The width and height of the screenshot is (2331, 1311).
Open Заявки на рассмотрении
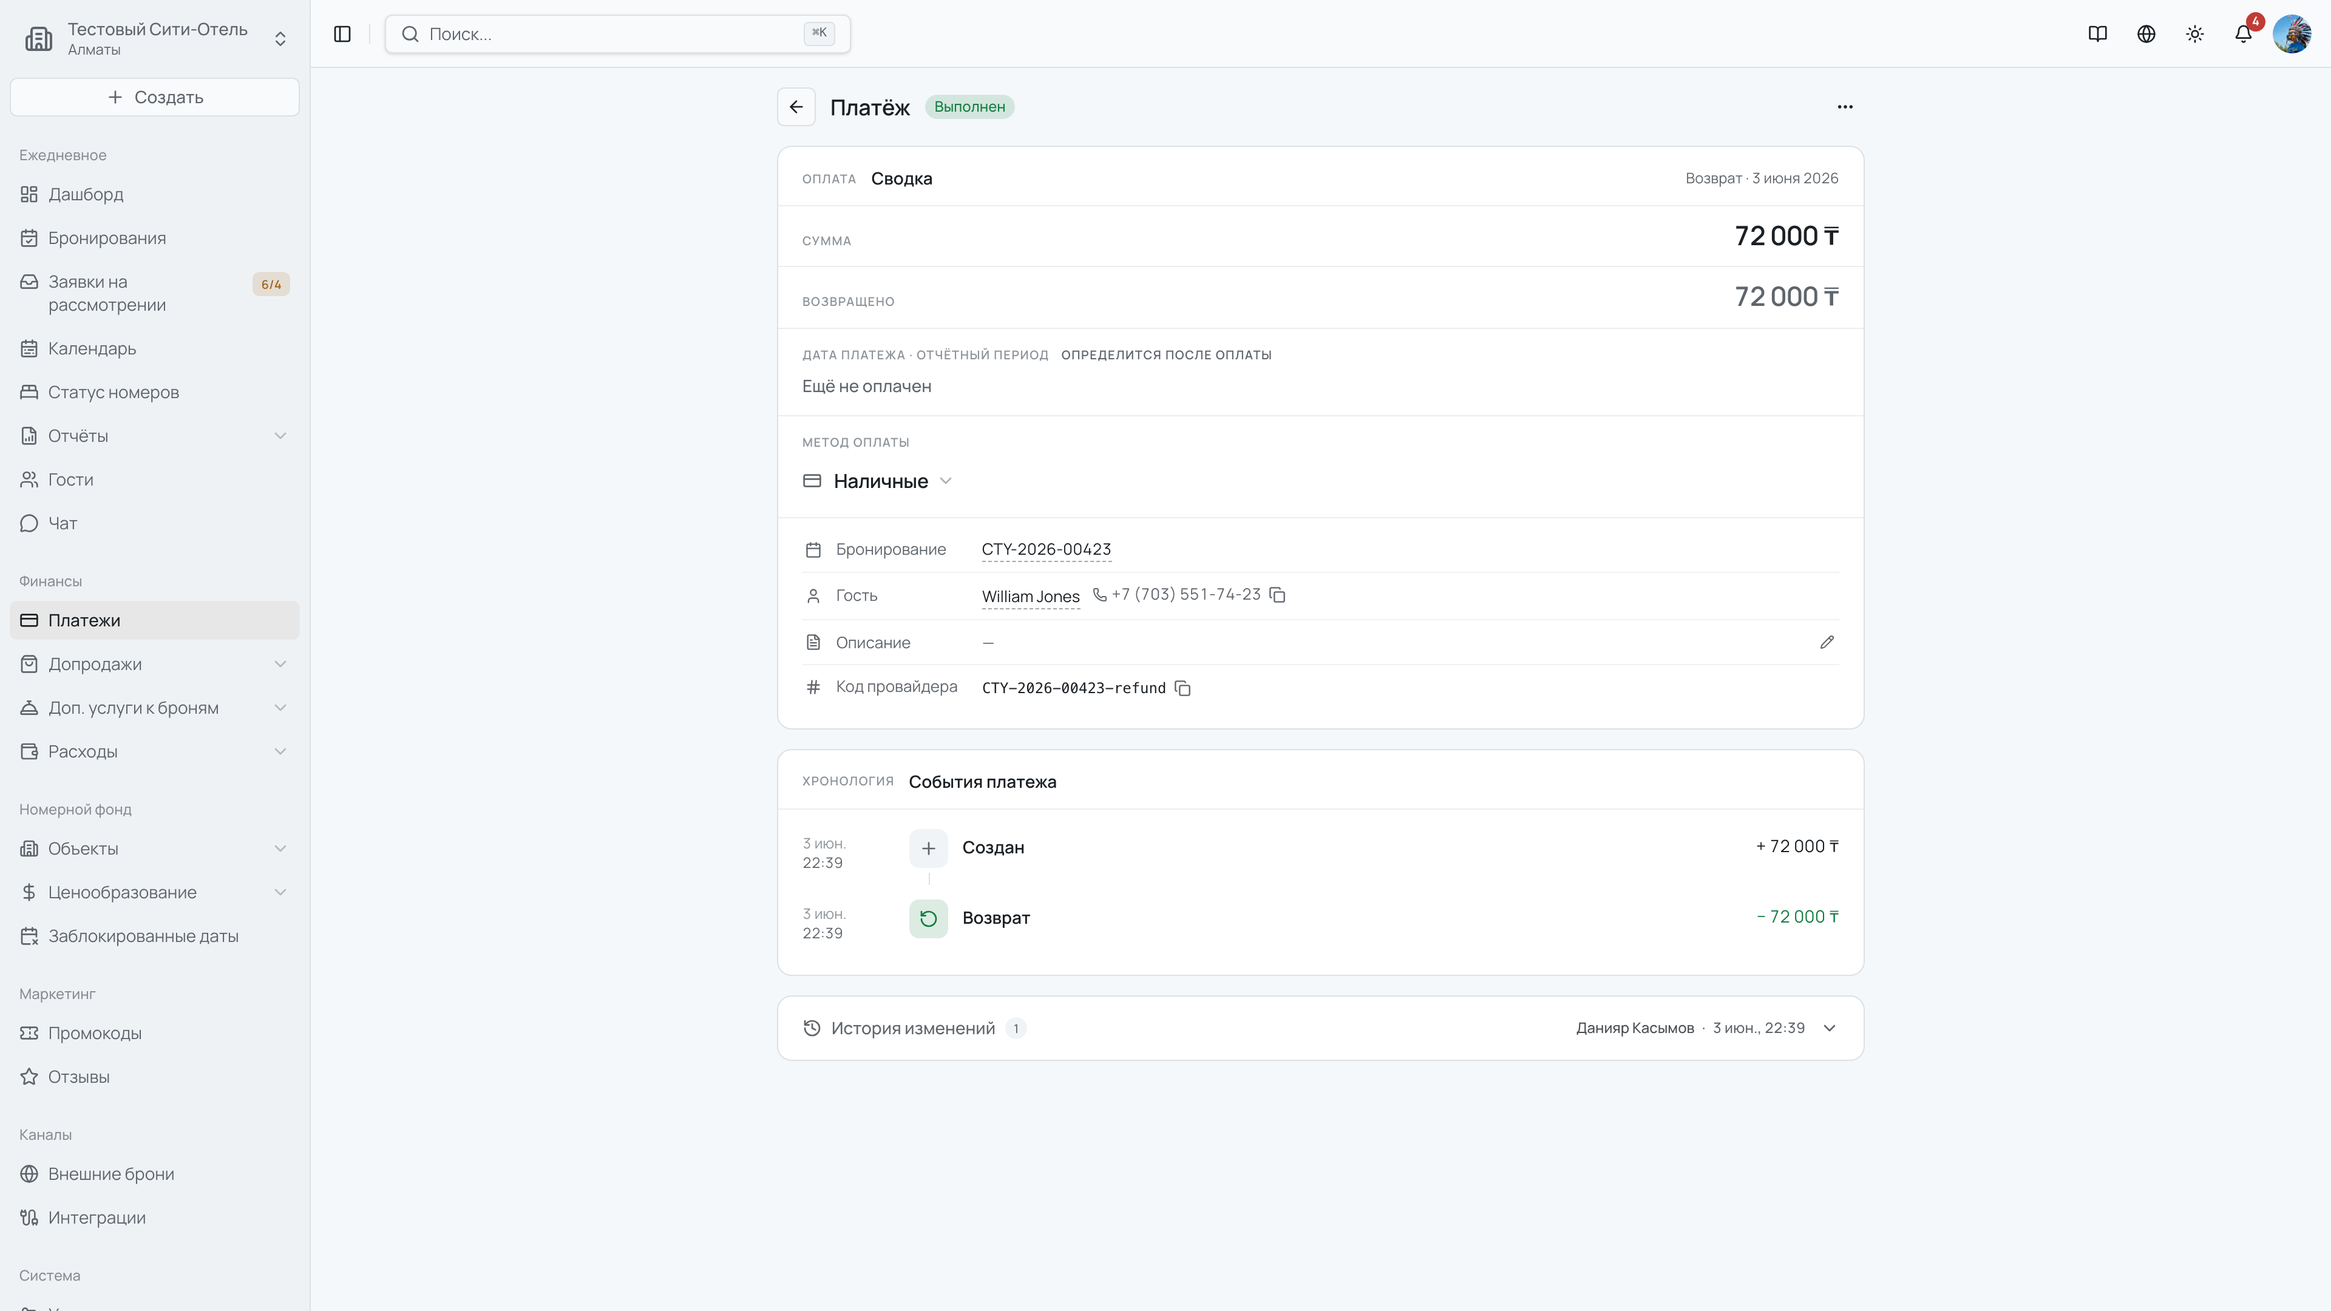(155, 293)
